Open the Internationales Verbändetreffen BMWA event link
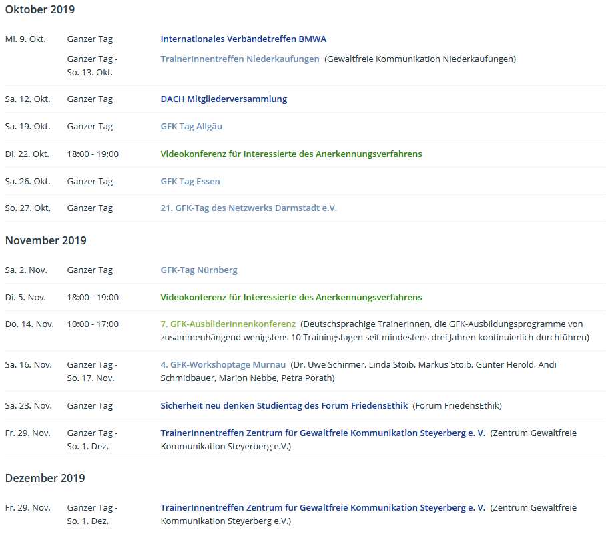 click(x=243, y=39)
